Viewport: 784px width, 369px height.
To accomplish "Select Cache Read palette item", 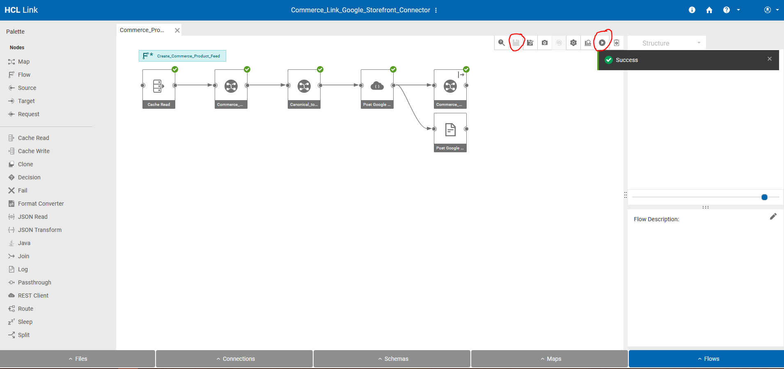I will coord(29,138).
